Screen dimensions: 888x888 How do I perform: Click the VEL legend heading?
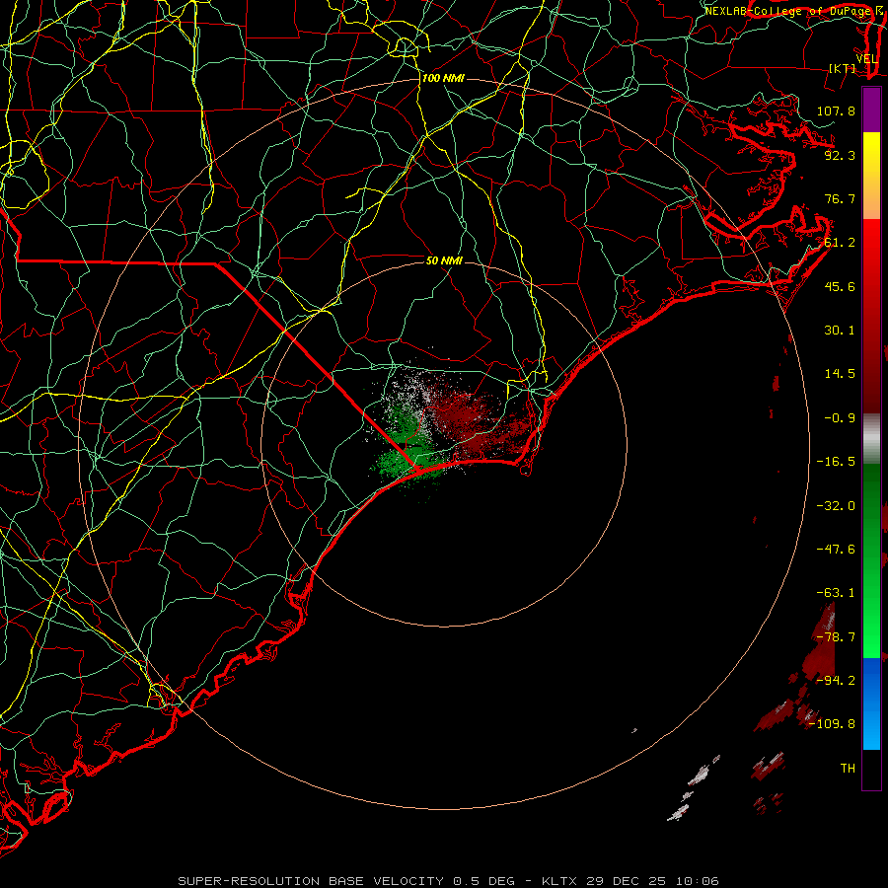(x=866, y=59)
